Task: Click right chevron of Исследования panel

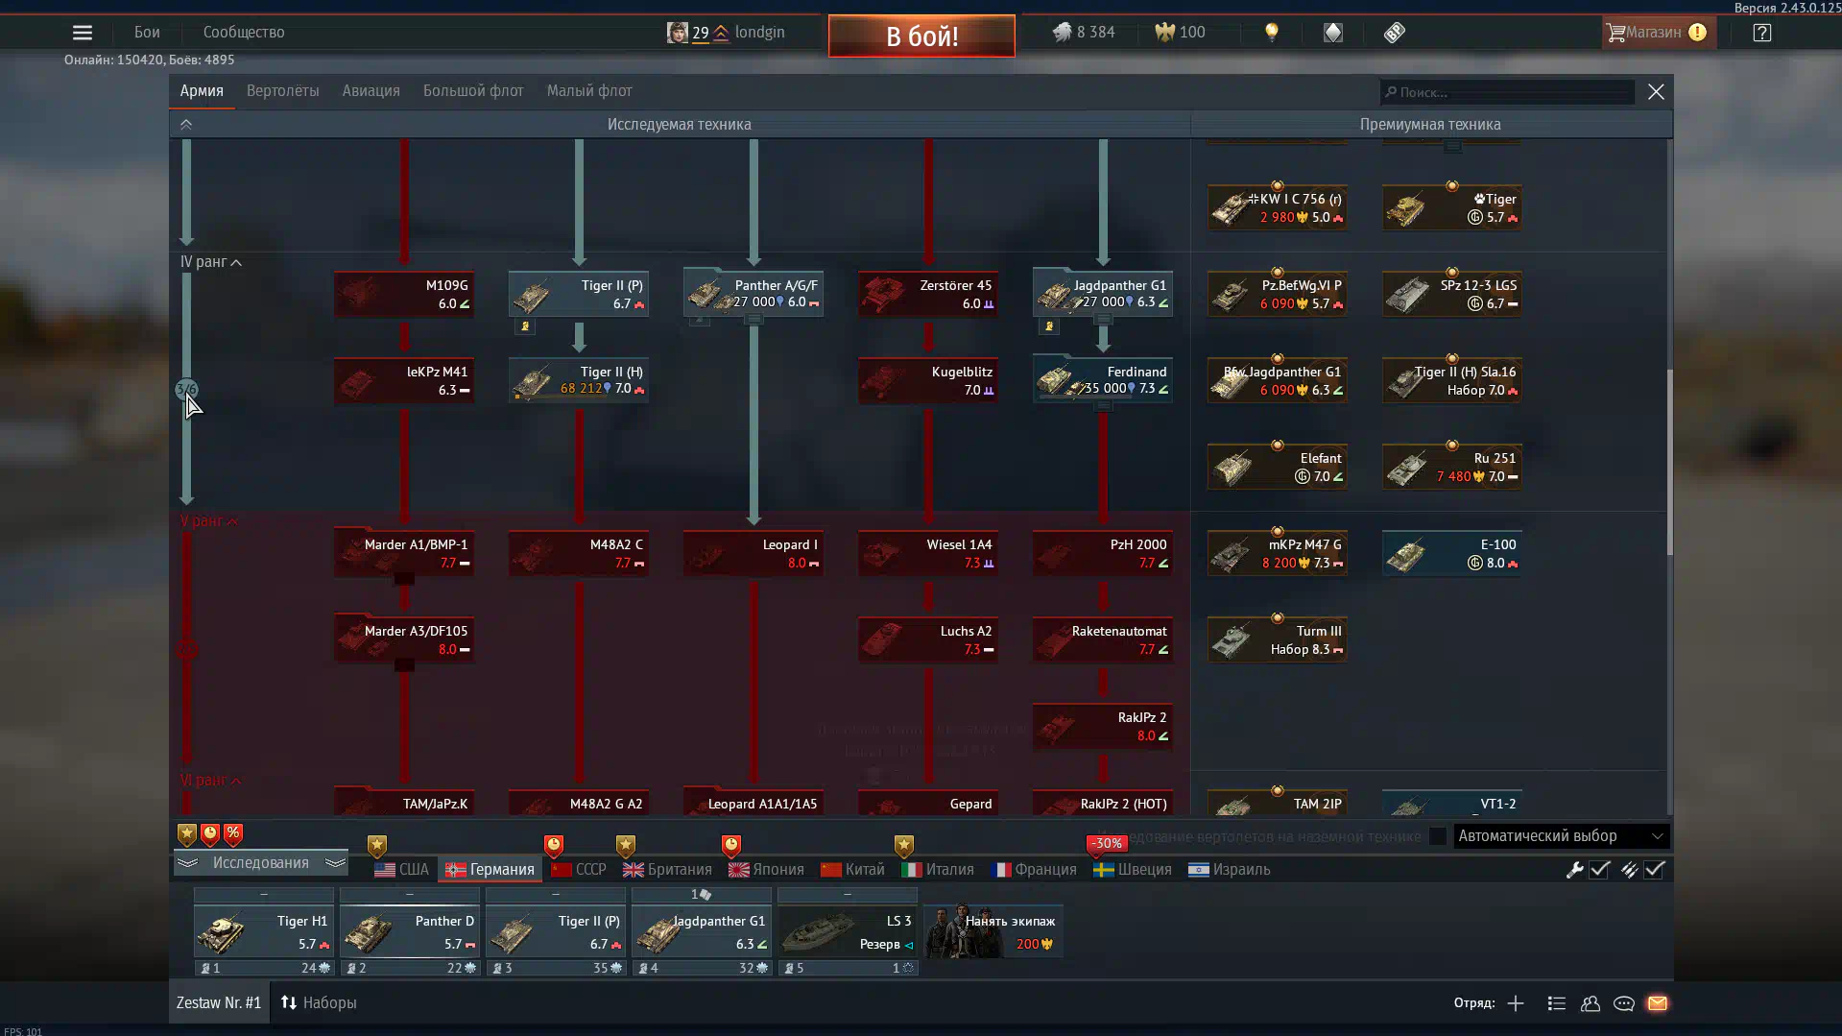Action: click(x=335, y=863)
